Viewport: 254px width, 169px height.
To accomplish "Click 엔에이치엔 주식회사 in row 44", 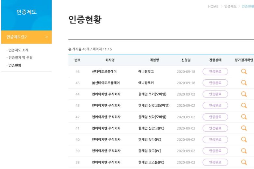I will pos(106,94).
